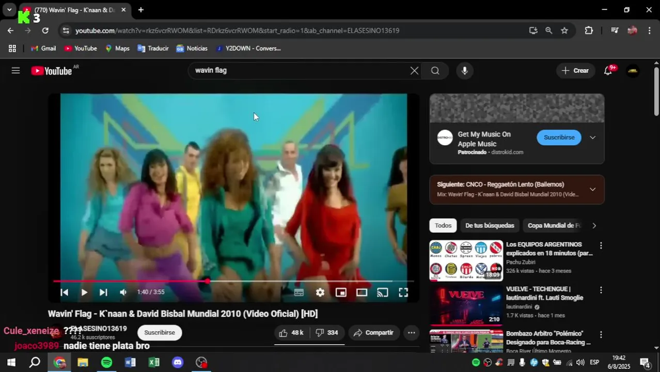This screenshot has height=372, width=660.
Task: Clear the 'wavin flag' search text
Action: 414,71
